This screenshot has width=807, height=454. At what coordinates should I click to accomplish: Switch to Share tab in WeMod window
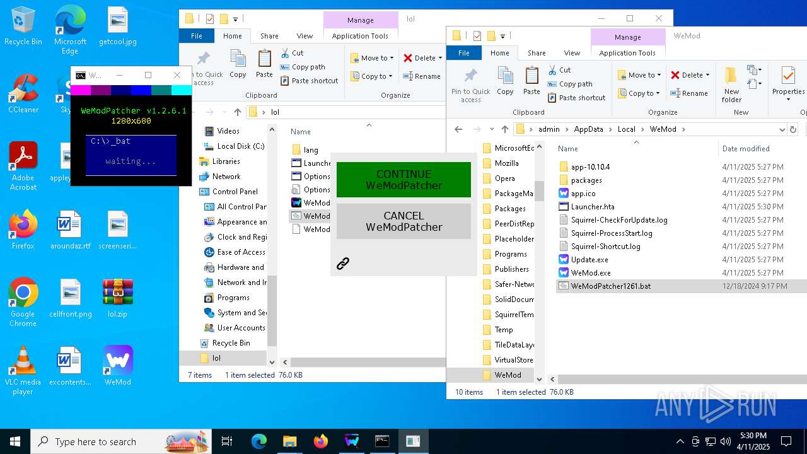[x=537, y=53]
